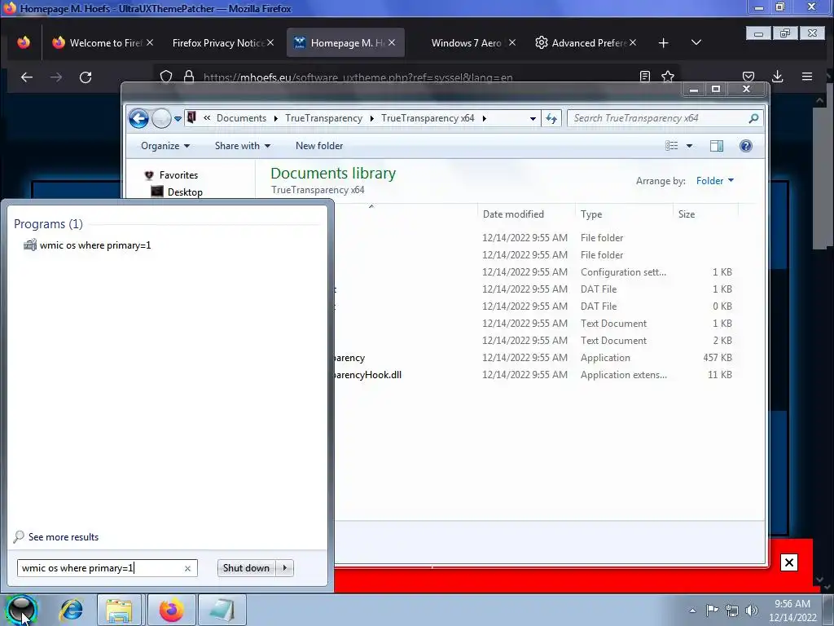Close the red banner with X
Screen dimensions: 834x626
(x=788, y=562)
